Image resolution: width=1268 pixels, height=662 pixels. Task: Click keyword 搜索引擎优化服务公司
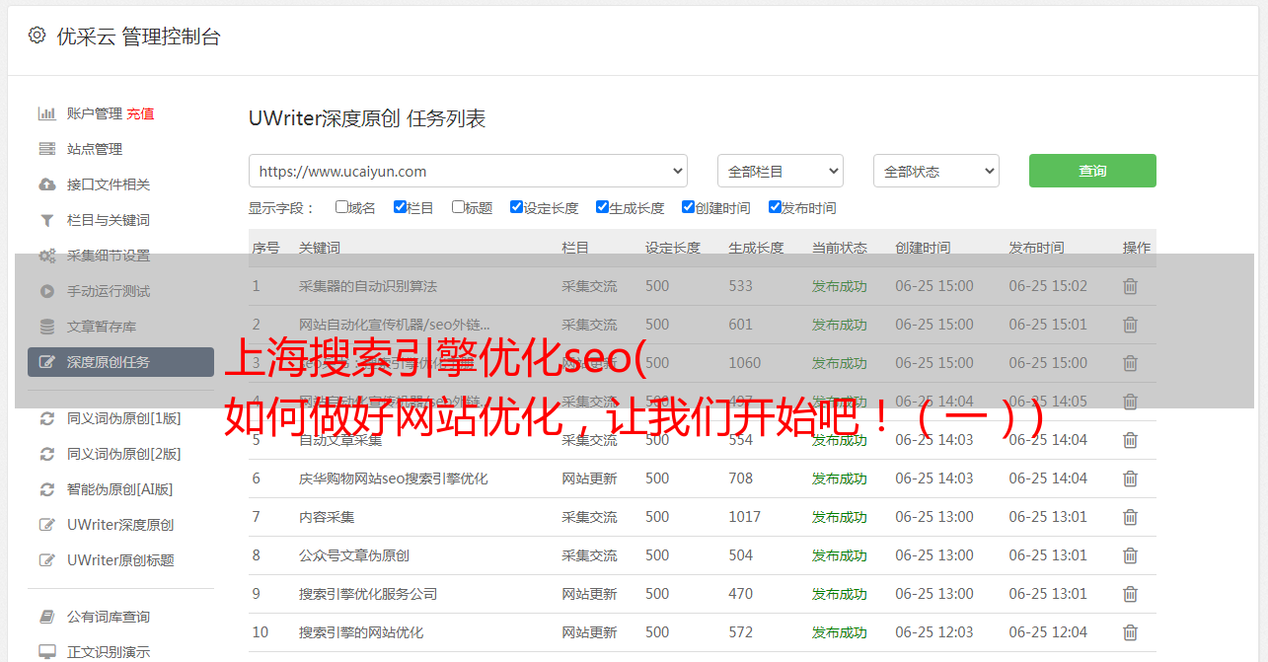(368, 594)
